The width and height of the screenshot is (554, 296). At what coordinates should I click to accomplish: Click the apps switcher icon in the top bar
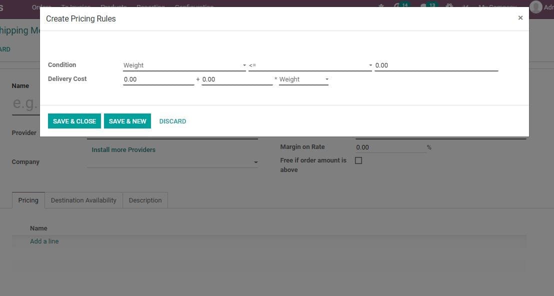pyautogui.click(x=449, y=6)
